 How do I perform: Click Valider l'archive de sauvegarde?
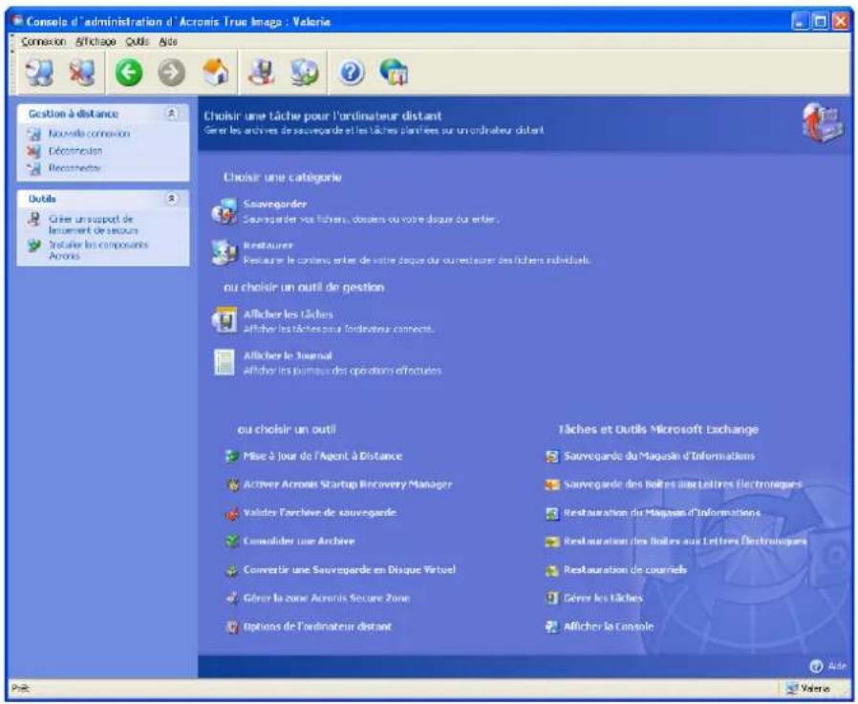[x=319, y=513]
